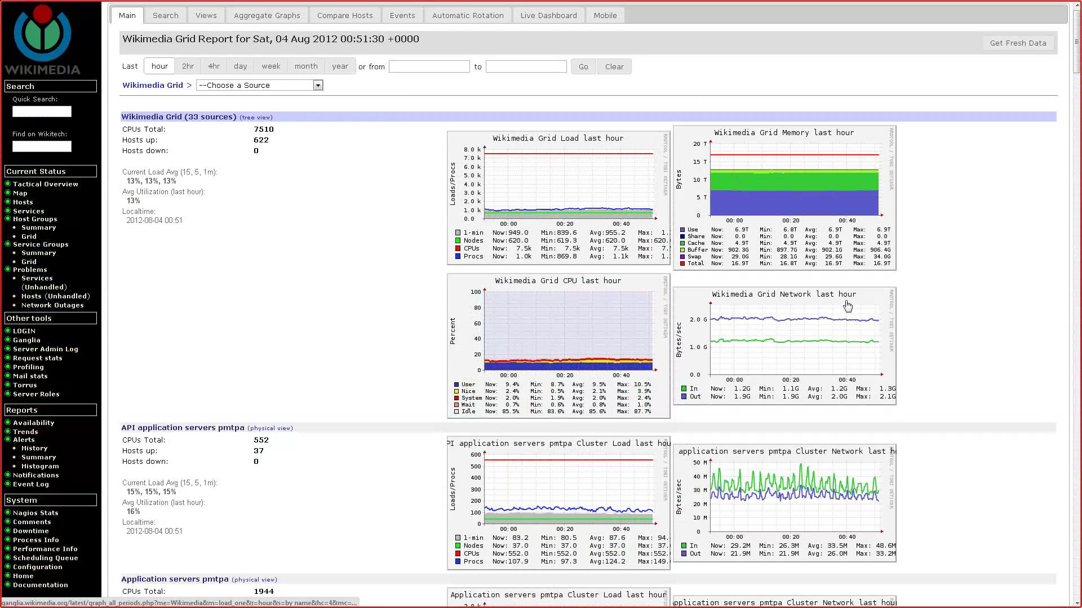Click the Wikimedia logo
The image size is (1082, 608).
[x=43, y=40]
